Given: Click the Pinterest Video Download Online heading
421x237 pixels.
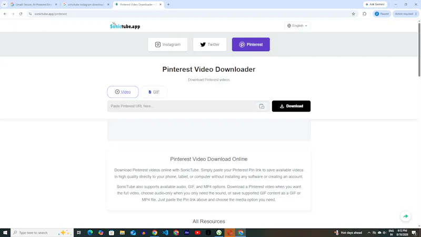Looking at the screenshot, I should pyautogui.click(x=208, y=159).
